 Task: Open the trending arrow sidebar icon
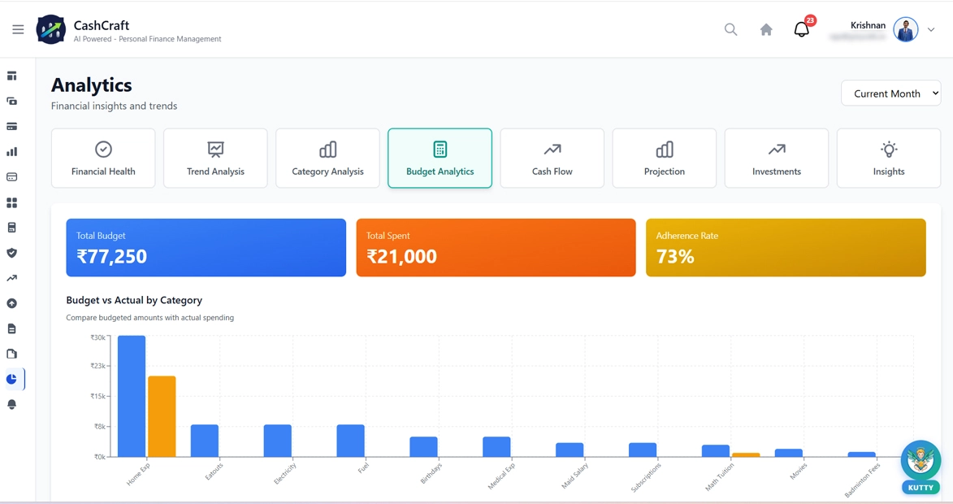(x=11, y=279)
